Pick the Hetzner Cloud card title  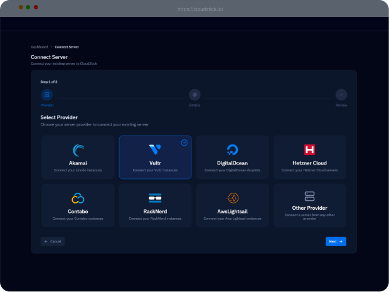(309, 163)
